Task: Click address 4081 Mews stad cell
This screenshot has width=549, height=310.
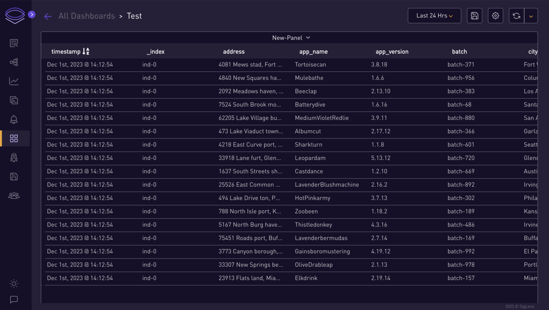Action: click(250, 64)
